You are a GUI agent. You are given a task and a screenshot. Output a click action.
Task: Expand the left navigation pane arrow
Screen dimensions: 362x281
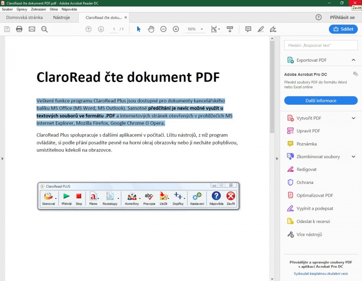2,159
